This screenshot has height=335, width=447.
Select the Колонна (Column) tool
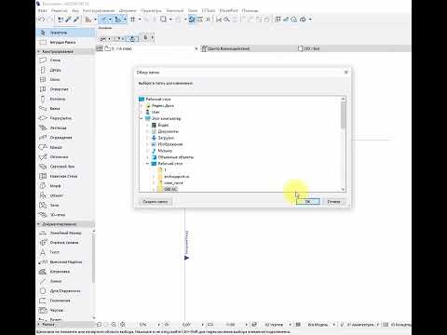[x=65, y=99]
